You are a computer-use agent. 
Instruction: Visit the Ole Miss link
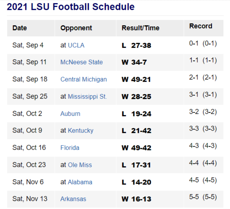[80, 165]
